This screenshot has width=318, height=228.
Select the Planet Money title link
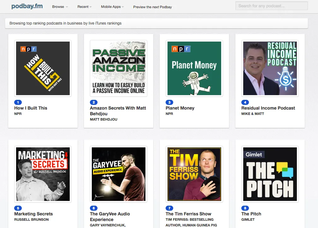[x=180, y=108]
